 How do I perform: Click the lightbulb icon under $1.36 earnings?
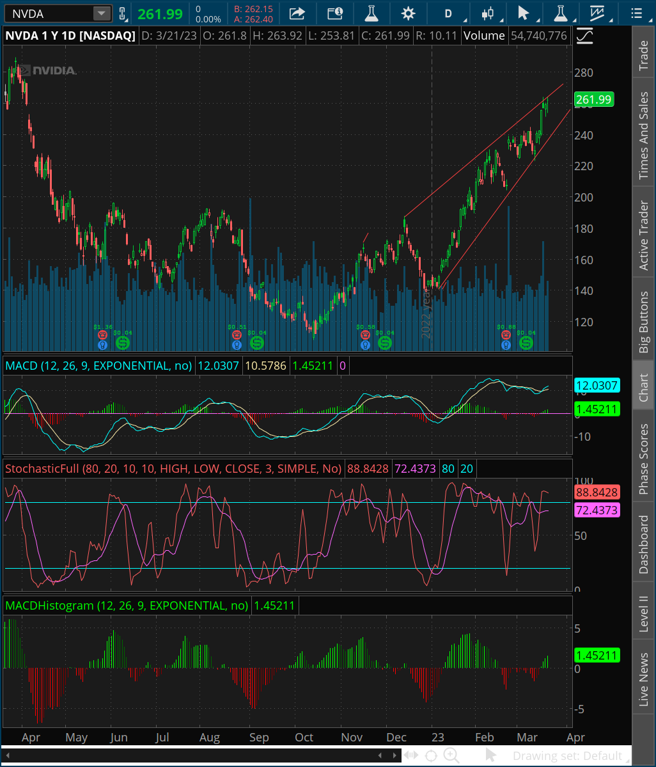(x=103, y=345)
